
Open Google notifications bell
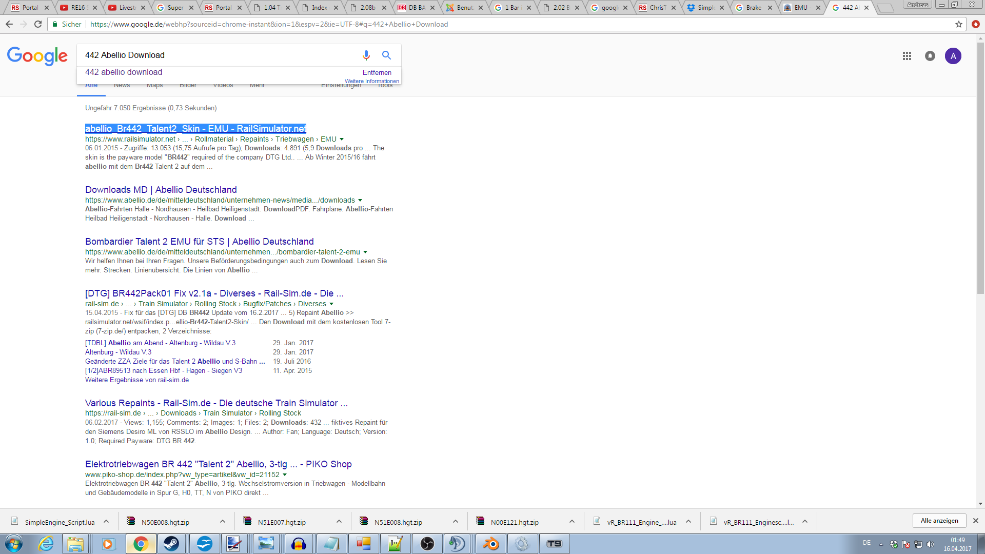(x=930, y=56)
